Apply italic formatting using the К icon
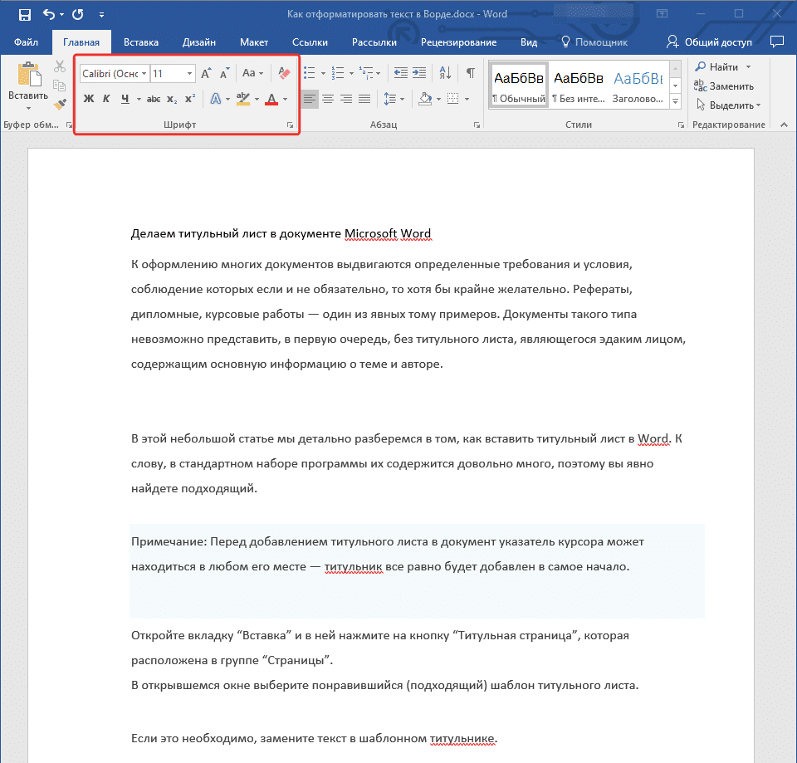Image resolution: width=797 pixels, height=763 pixels. click(105, 98)
